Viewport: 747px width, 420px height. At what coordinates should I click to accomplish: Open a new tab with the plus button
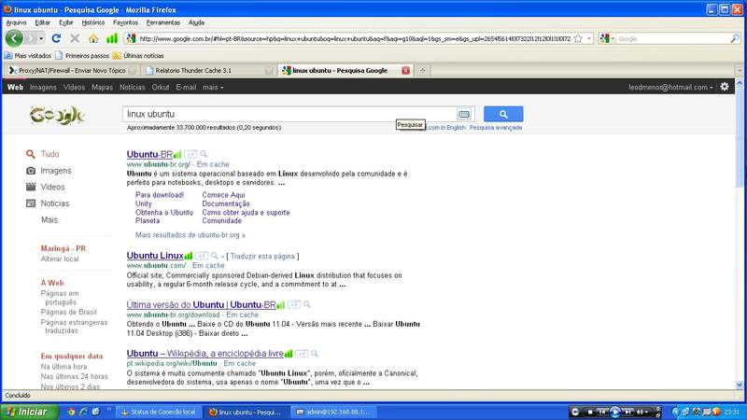[422, 71]
